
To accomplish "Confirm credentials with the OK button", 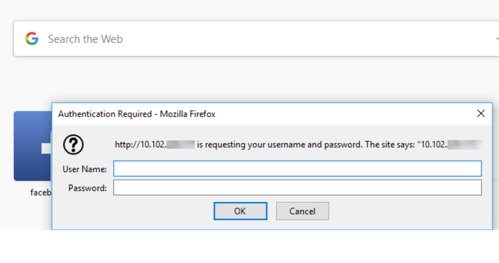I will [x=240, y=211].
